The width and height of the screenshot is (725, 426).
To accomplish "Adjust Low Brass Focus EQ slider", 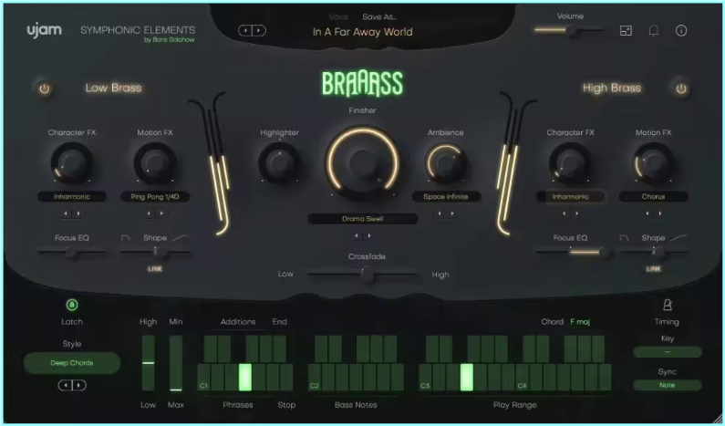I will (x=72, y=252).
